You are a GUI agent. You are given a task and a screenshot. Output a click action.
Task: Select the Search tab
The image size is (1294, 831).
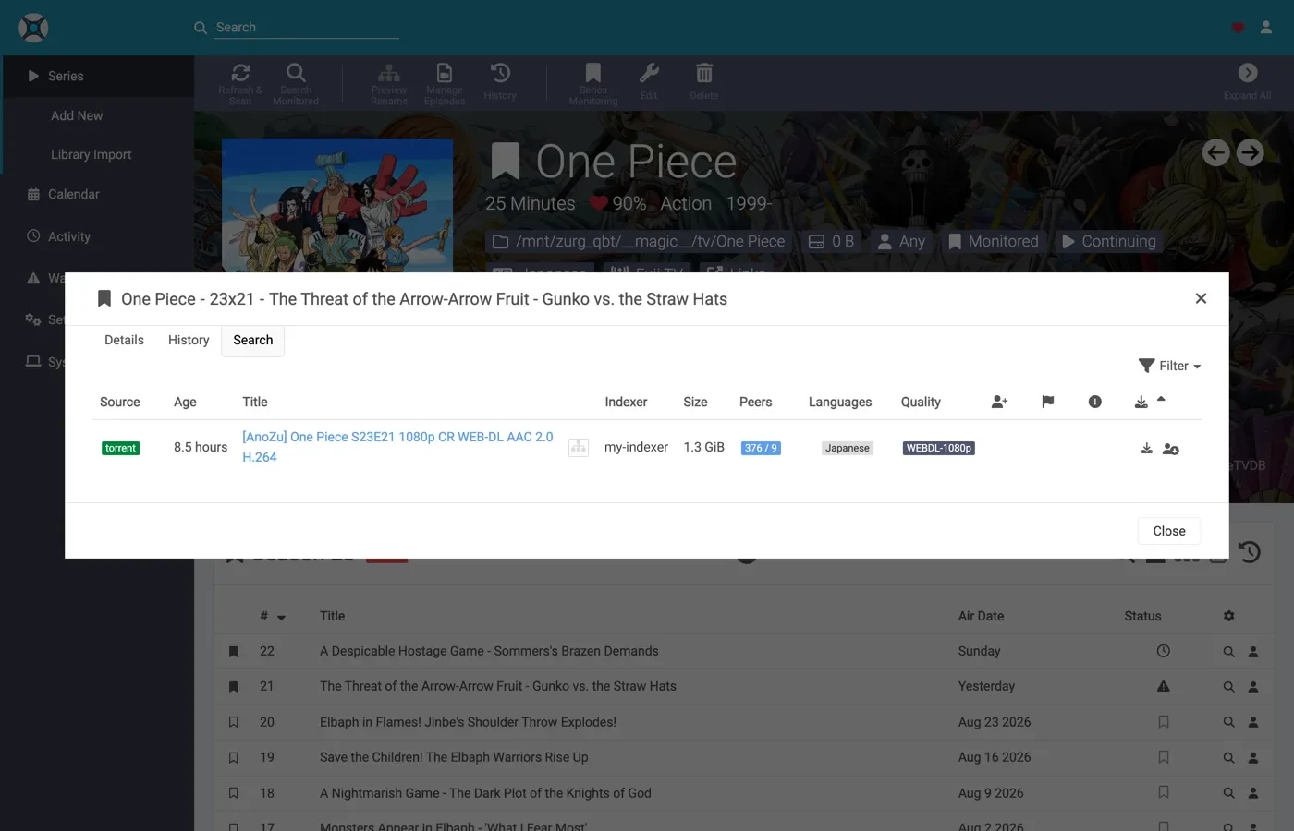click(x=252, y=340)
